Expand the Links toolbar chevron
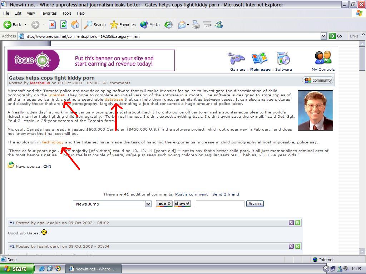The height and width of the screenshot is (274, 366). pos(363,35)
